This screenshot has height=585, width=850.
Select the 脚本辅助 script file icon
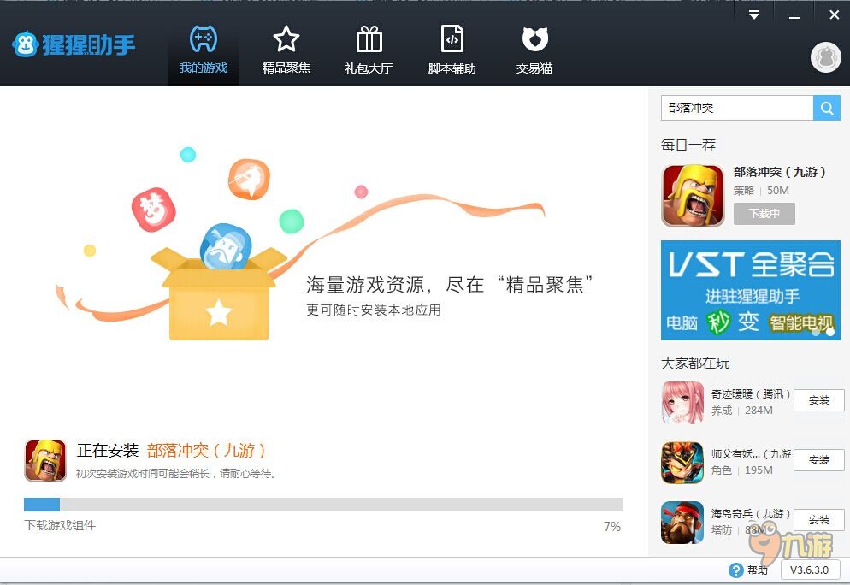coord(452,50)
